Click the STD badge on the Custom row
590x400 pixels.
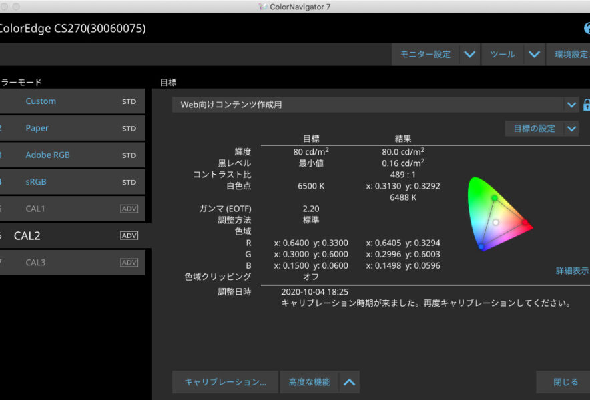tap(129, 101)
